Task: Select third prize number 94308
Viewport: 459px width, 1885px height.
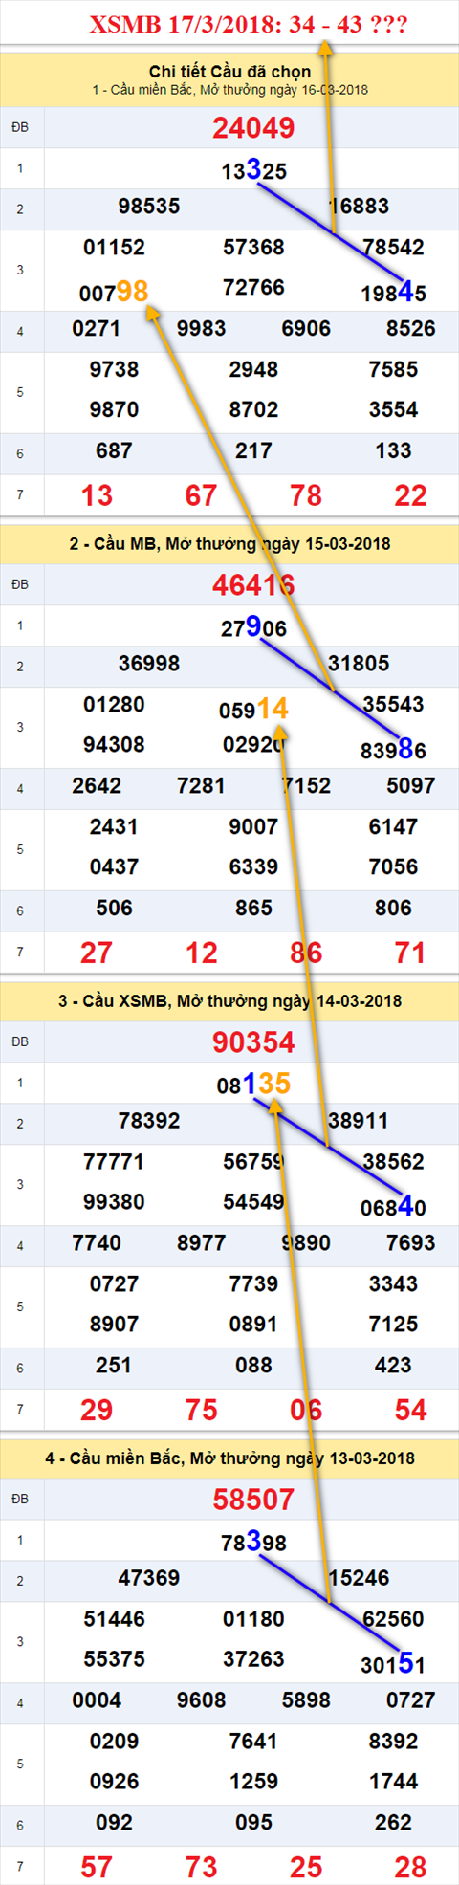Action: point(114,744)
